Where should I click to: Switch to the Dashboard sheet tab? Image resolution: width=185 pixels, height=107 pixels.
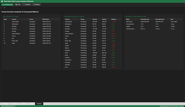5,104
